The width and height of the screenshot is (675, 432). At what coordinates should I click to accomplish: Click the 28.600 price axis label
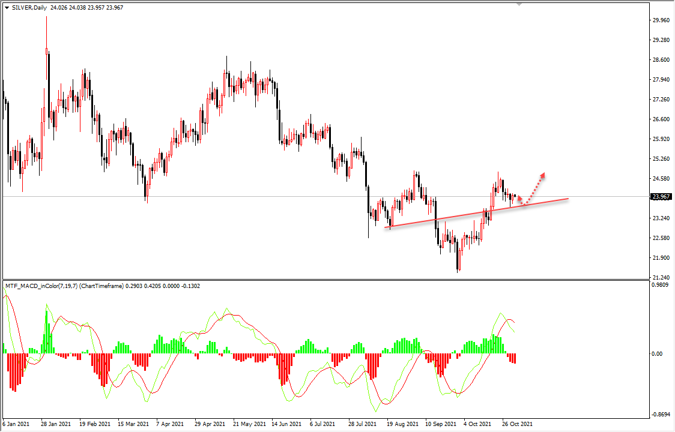pos(662,60)
